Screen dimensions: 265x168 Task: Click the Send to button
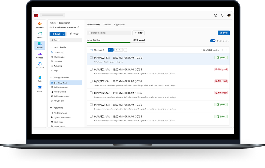pyautogui.click(x=118, y=50)
